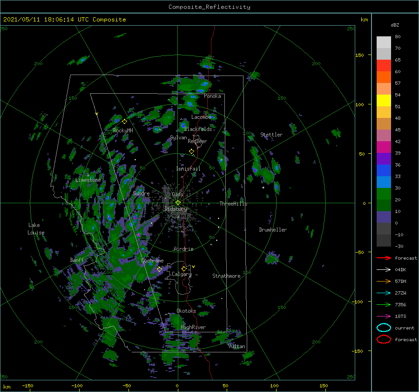The height and width of the screenshot is (392, 419).
Task: Click the yellow diamond marker near Cochrane
Action: [x=159, y=269]
